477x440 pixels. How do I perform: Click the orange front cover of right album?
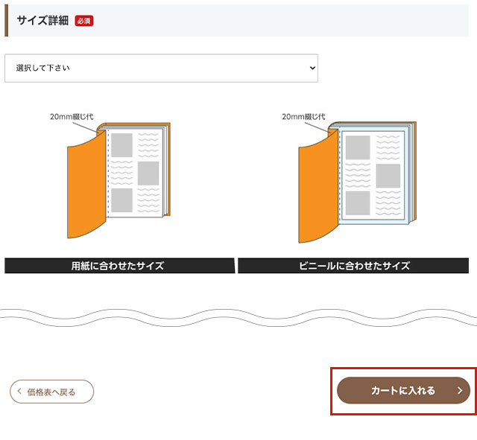point(315,188)
